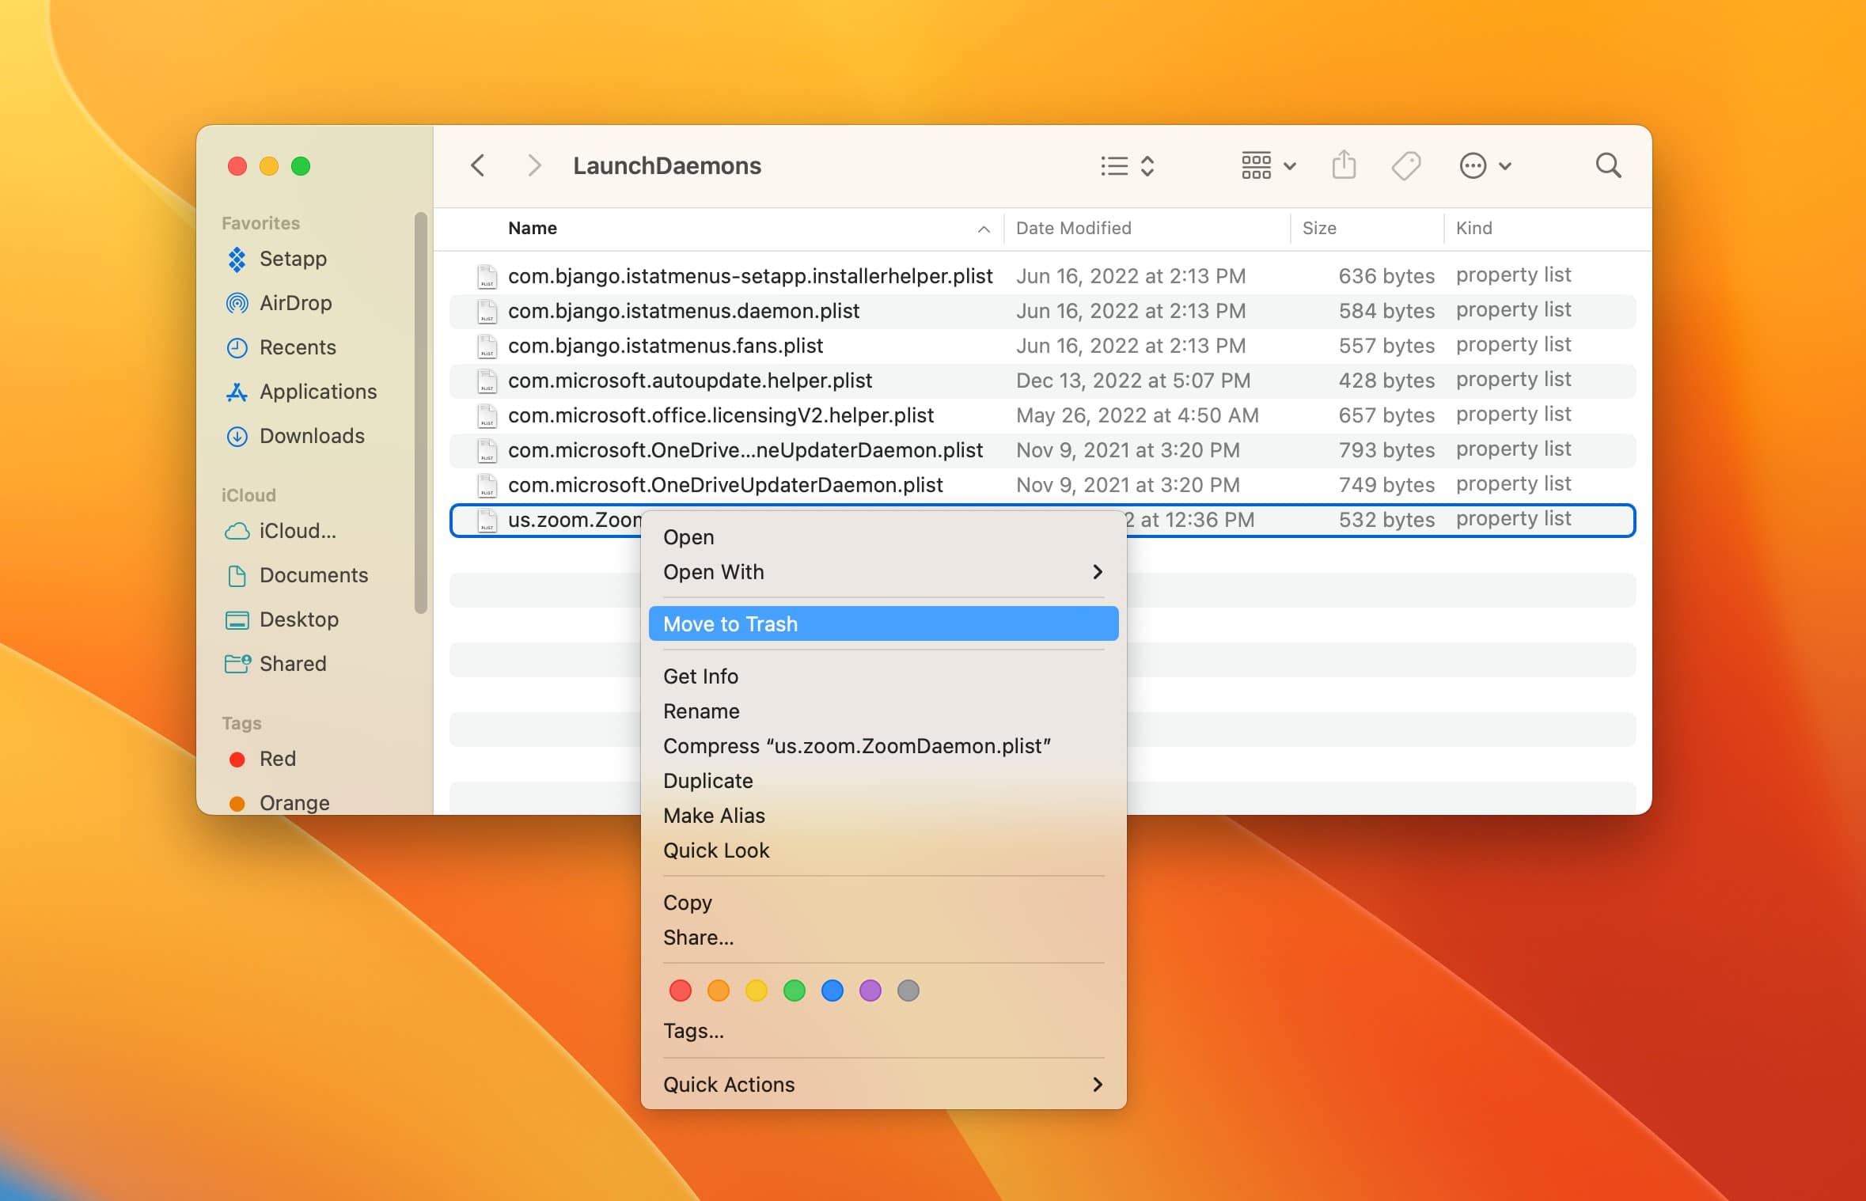Click Quick Look in the context menu
Viewport: 1866px width, 1201px height.
coord(716,851)
